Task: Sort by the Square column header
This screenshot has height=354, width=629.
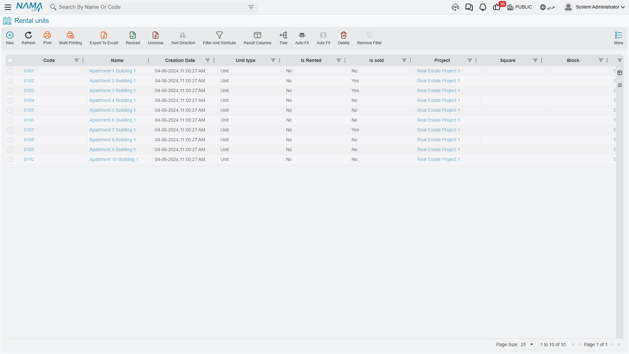Action: pyautogui.click(x=507, y=60)
